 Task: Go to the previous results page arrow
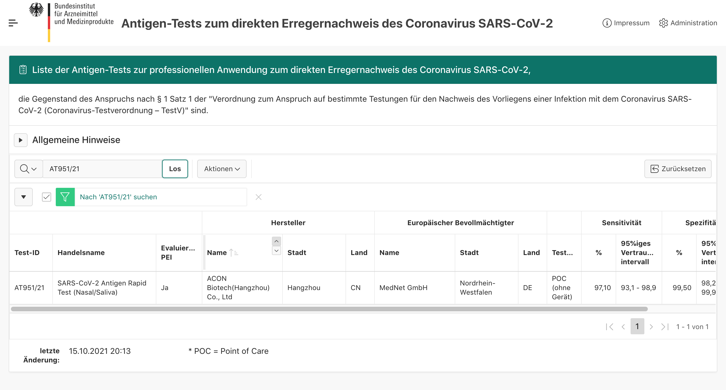click(x=623, y=327)
